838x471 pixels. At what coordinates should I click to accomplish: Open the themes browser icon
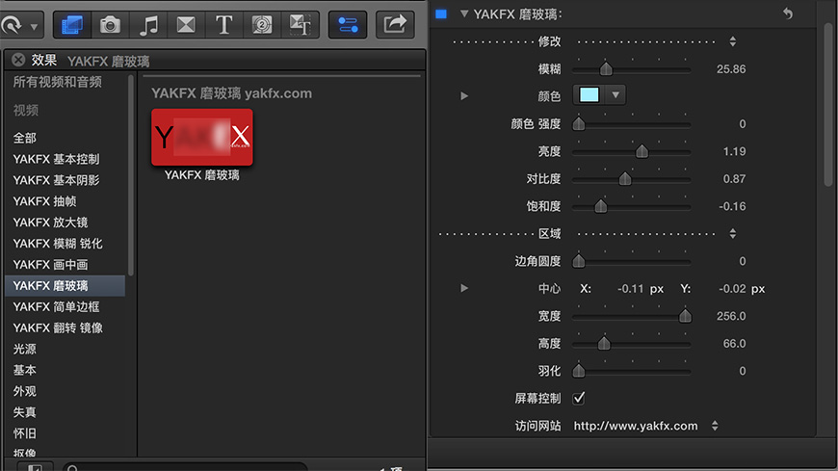click(x=300, y=25)
